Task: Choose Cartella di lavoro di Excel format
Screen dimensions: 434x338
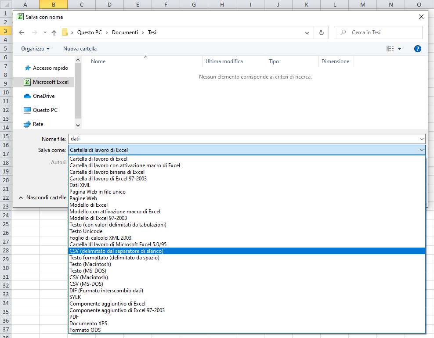Action: click(x=246, y=159)
